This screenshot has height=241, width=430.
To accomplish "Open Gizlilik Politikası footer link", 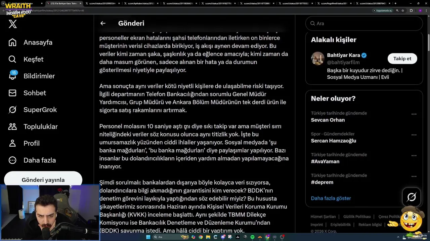I will pyautogui.click(x=357, y=217).
